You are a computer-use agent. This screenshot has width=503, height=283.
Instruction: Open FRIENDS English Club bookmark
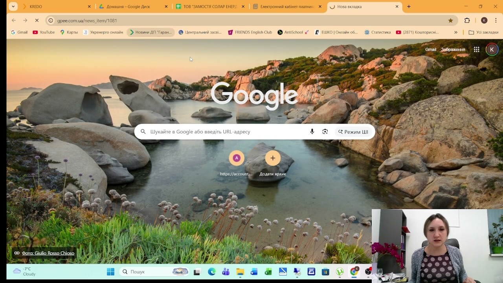click(250, 32)
